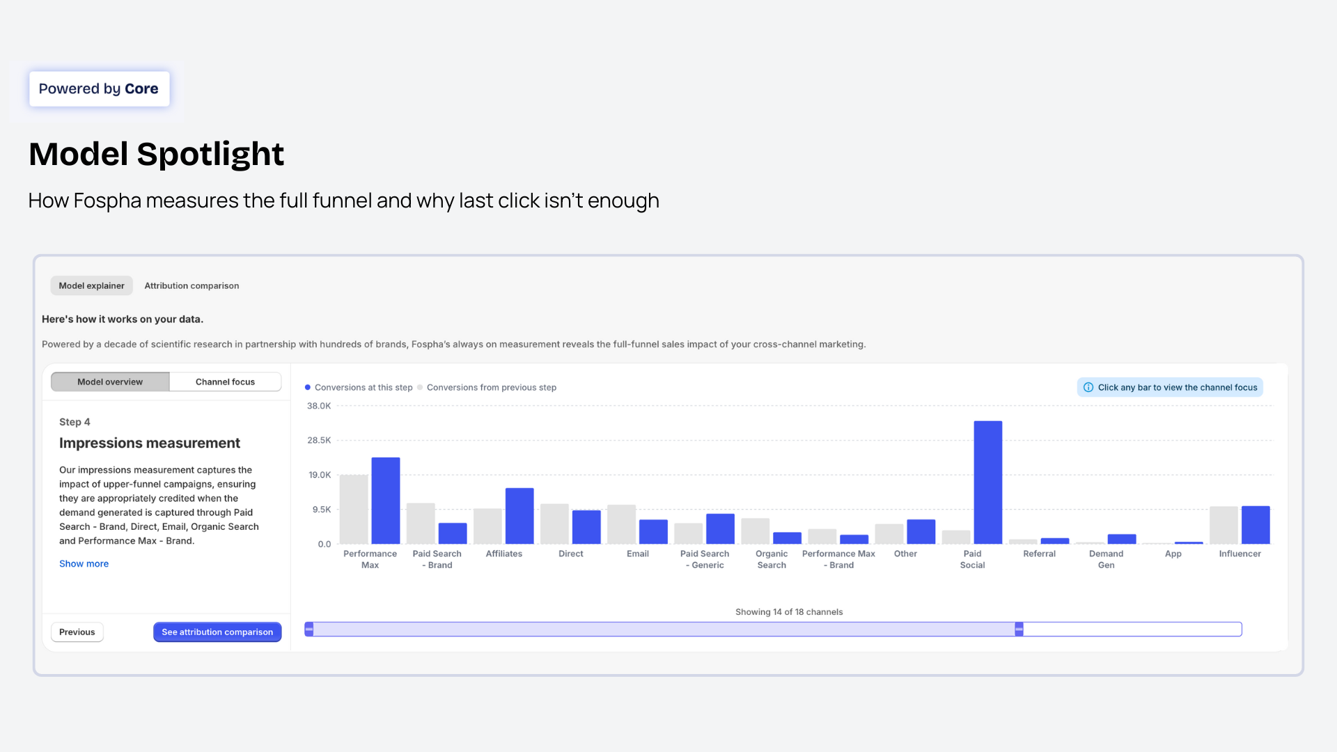Click the Performance Max bar

coord(386,500)
